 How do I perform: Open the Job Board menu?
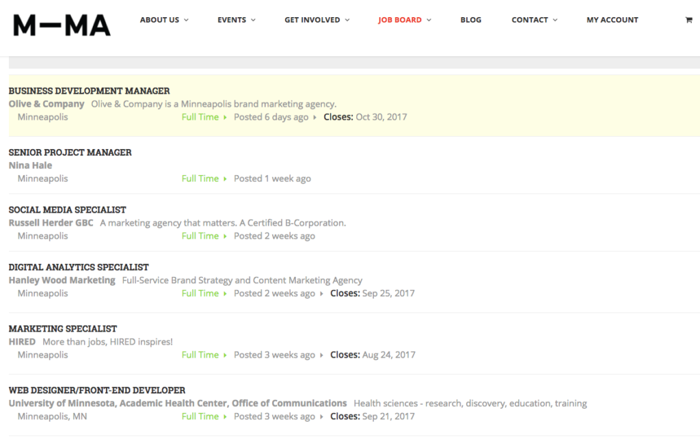399,20
